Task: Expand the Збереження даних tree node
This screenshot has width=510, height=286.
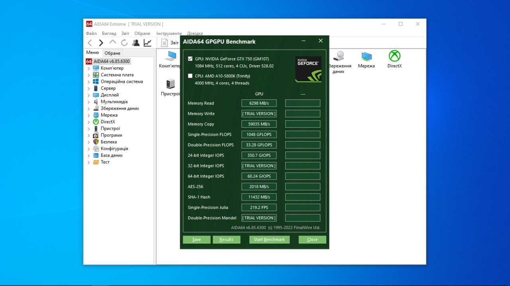Action: click(89, 109)
